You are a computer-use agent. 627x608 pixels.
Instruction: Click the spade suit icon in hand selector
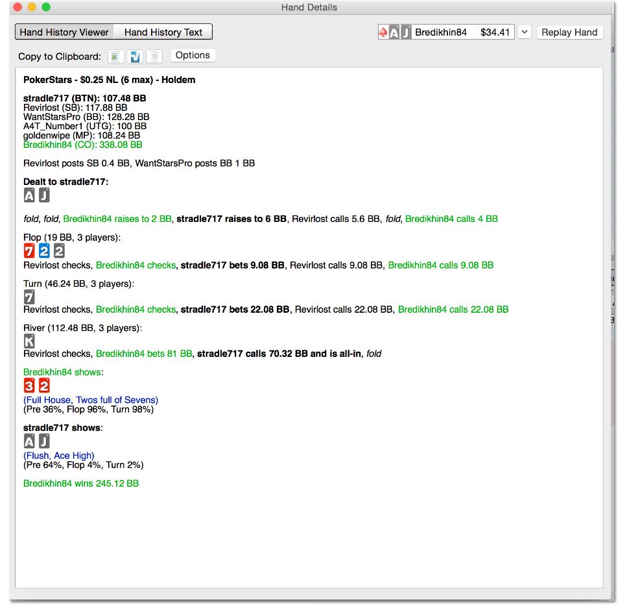(x=383, y=32)
